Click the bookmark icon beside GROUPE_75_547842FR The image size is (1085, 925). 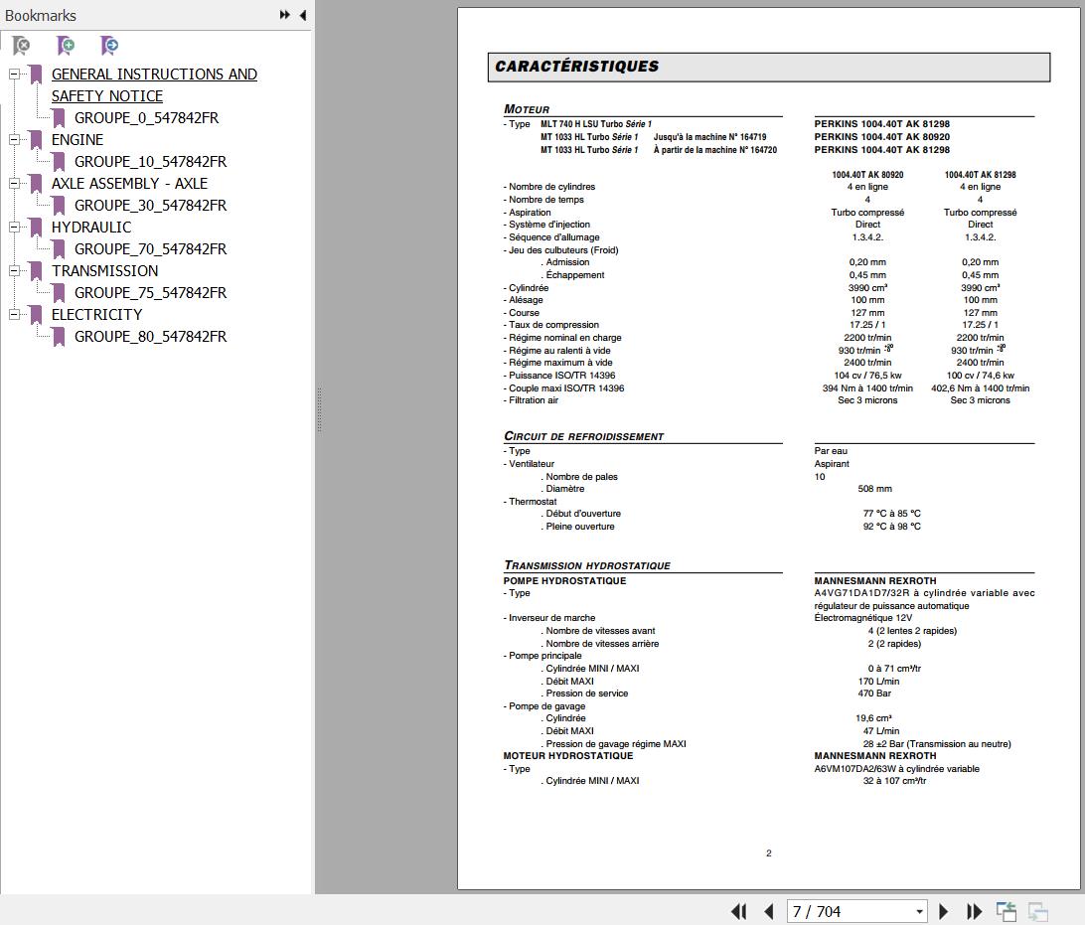(59, 293)
